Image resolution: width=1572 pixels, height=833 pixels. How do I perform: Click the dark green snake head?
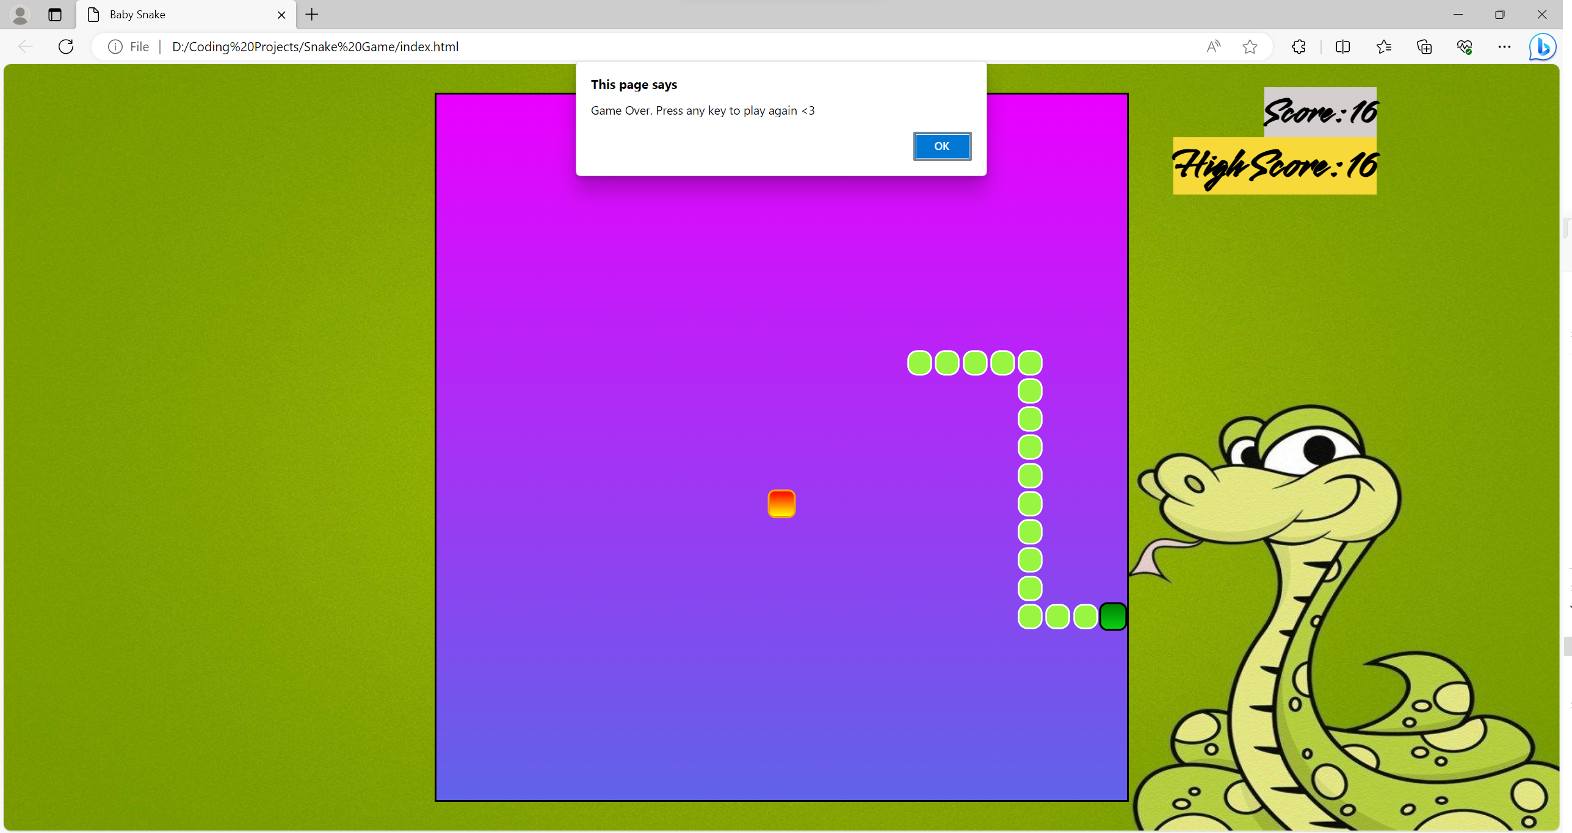(1112, 617)
